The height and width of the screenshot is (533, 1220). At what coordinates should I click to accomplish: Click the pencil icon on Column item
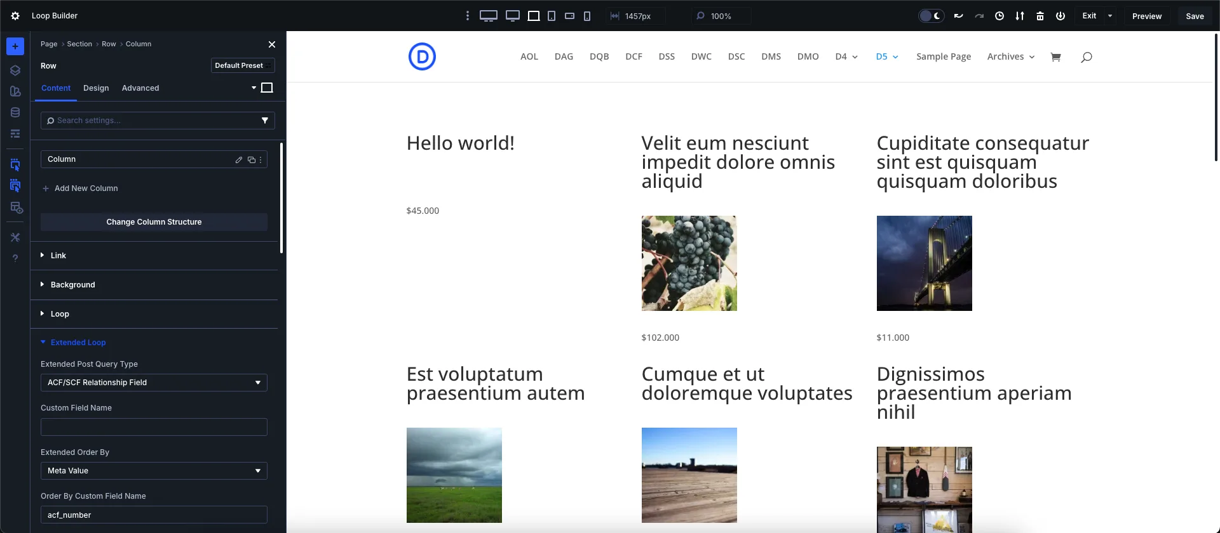[239, 160]
